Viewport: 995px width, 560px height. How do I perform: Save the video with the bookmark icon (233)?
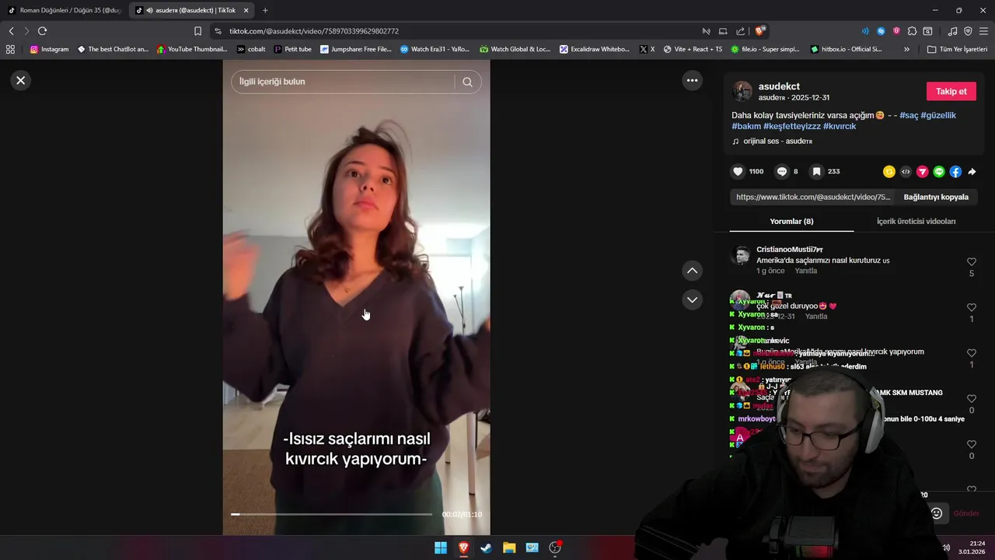tap(816, 172)
